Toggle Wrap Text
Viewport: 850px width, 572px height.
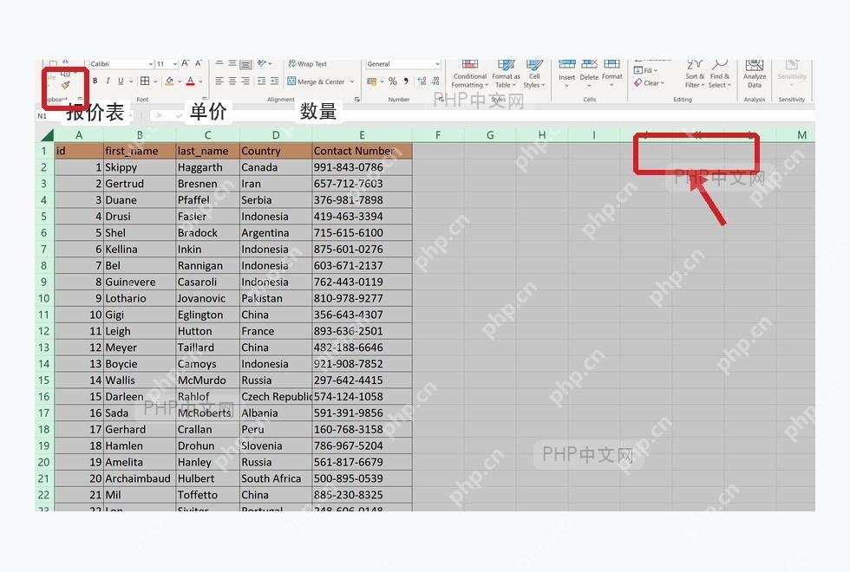(307, 64)
